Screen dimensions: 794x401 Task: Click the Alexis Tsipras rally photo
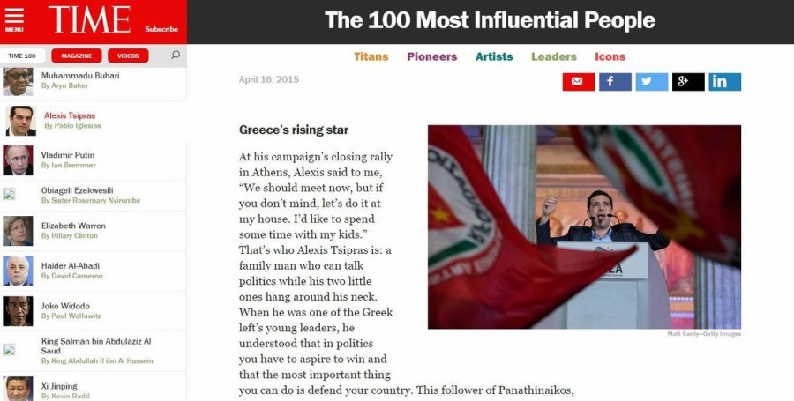pyautogui.click(x=584, y=226)
